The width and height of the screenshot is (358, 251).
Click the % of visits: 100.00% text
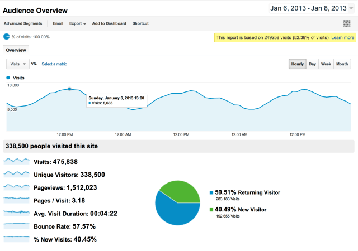31,37
